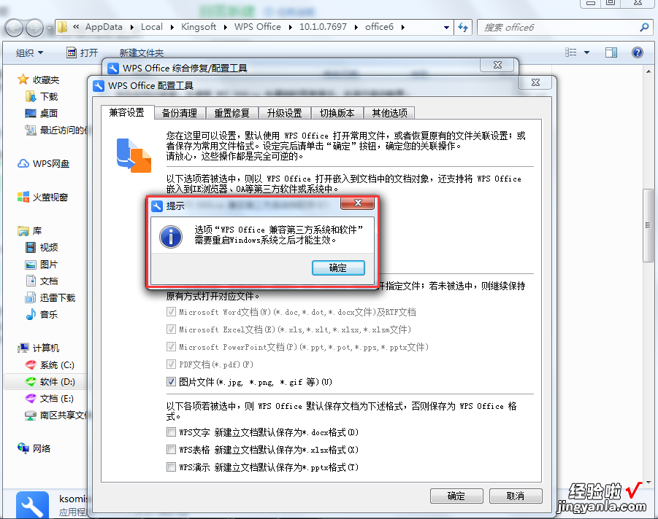Screen dimensions: 658x519
Task: Open 火萤视窗 in the navigation pane
Action: (x=42, y=198)
